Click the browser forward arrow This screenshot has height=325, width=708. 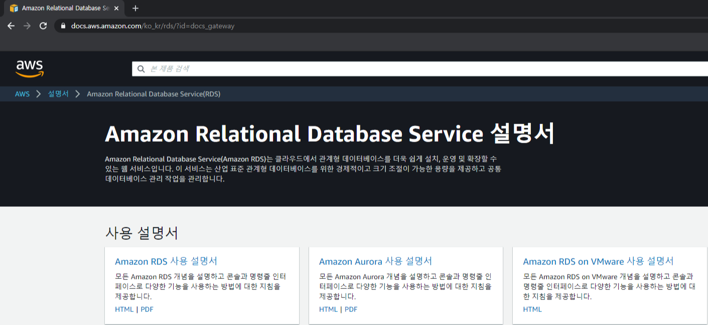click(27, 26)
